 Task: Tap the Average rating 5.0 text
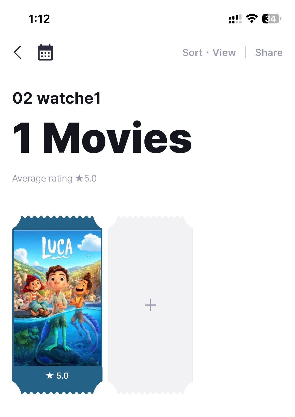point(54,178)
